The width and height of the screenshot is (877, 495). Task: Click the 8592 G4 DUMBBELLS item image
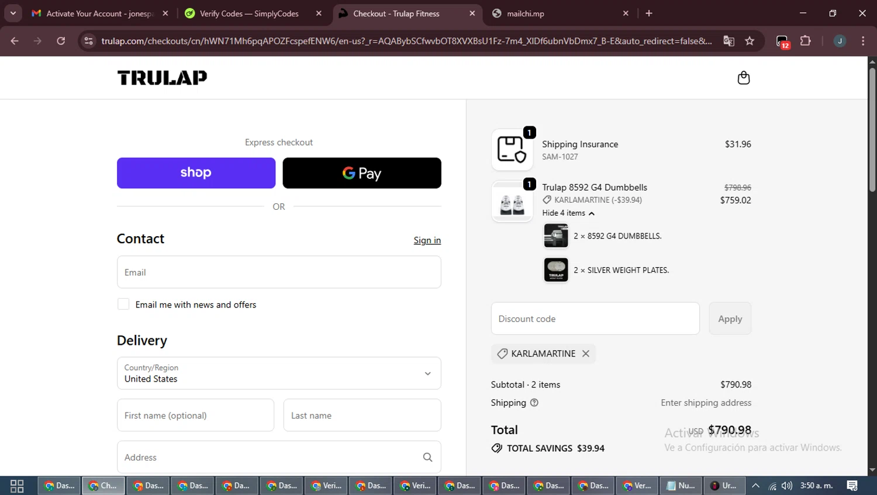556,236
